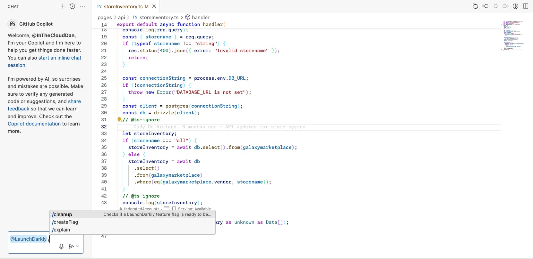Open chat panel more actions menu
This screenshot has width=533, height=259.
[82, 6]
